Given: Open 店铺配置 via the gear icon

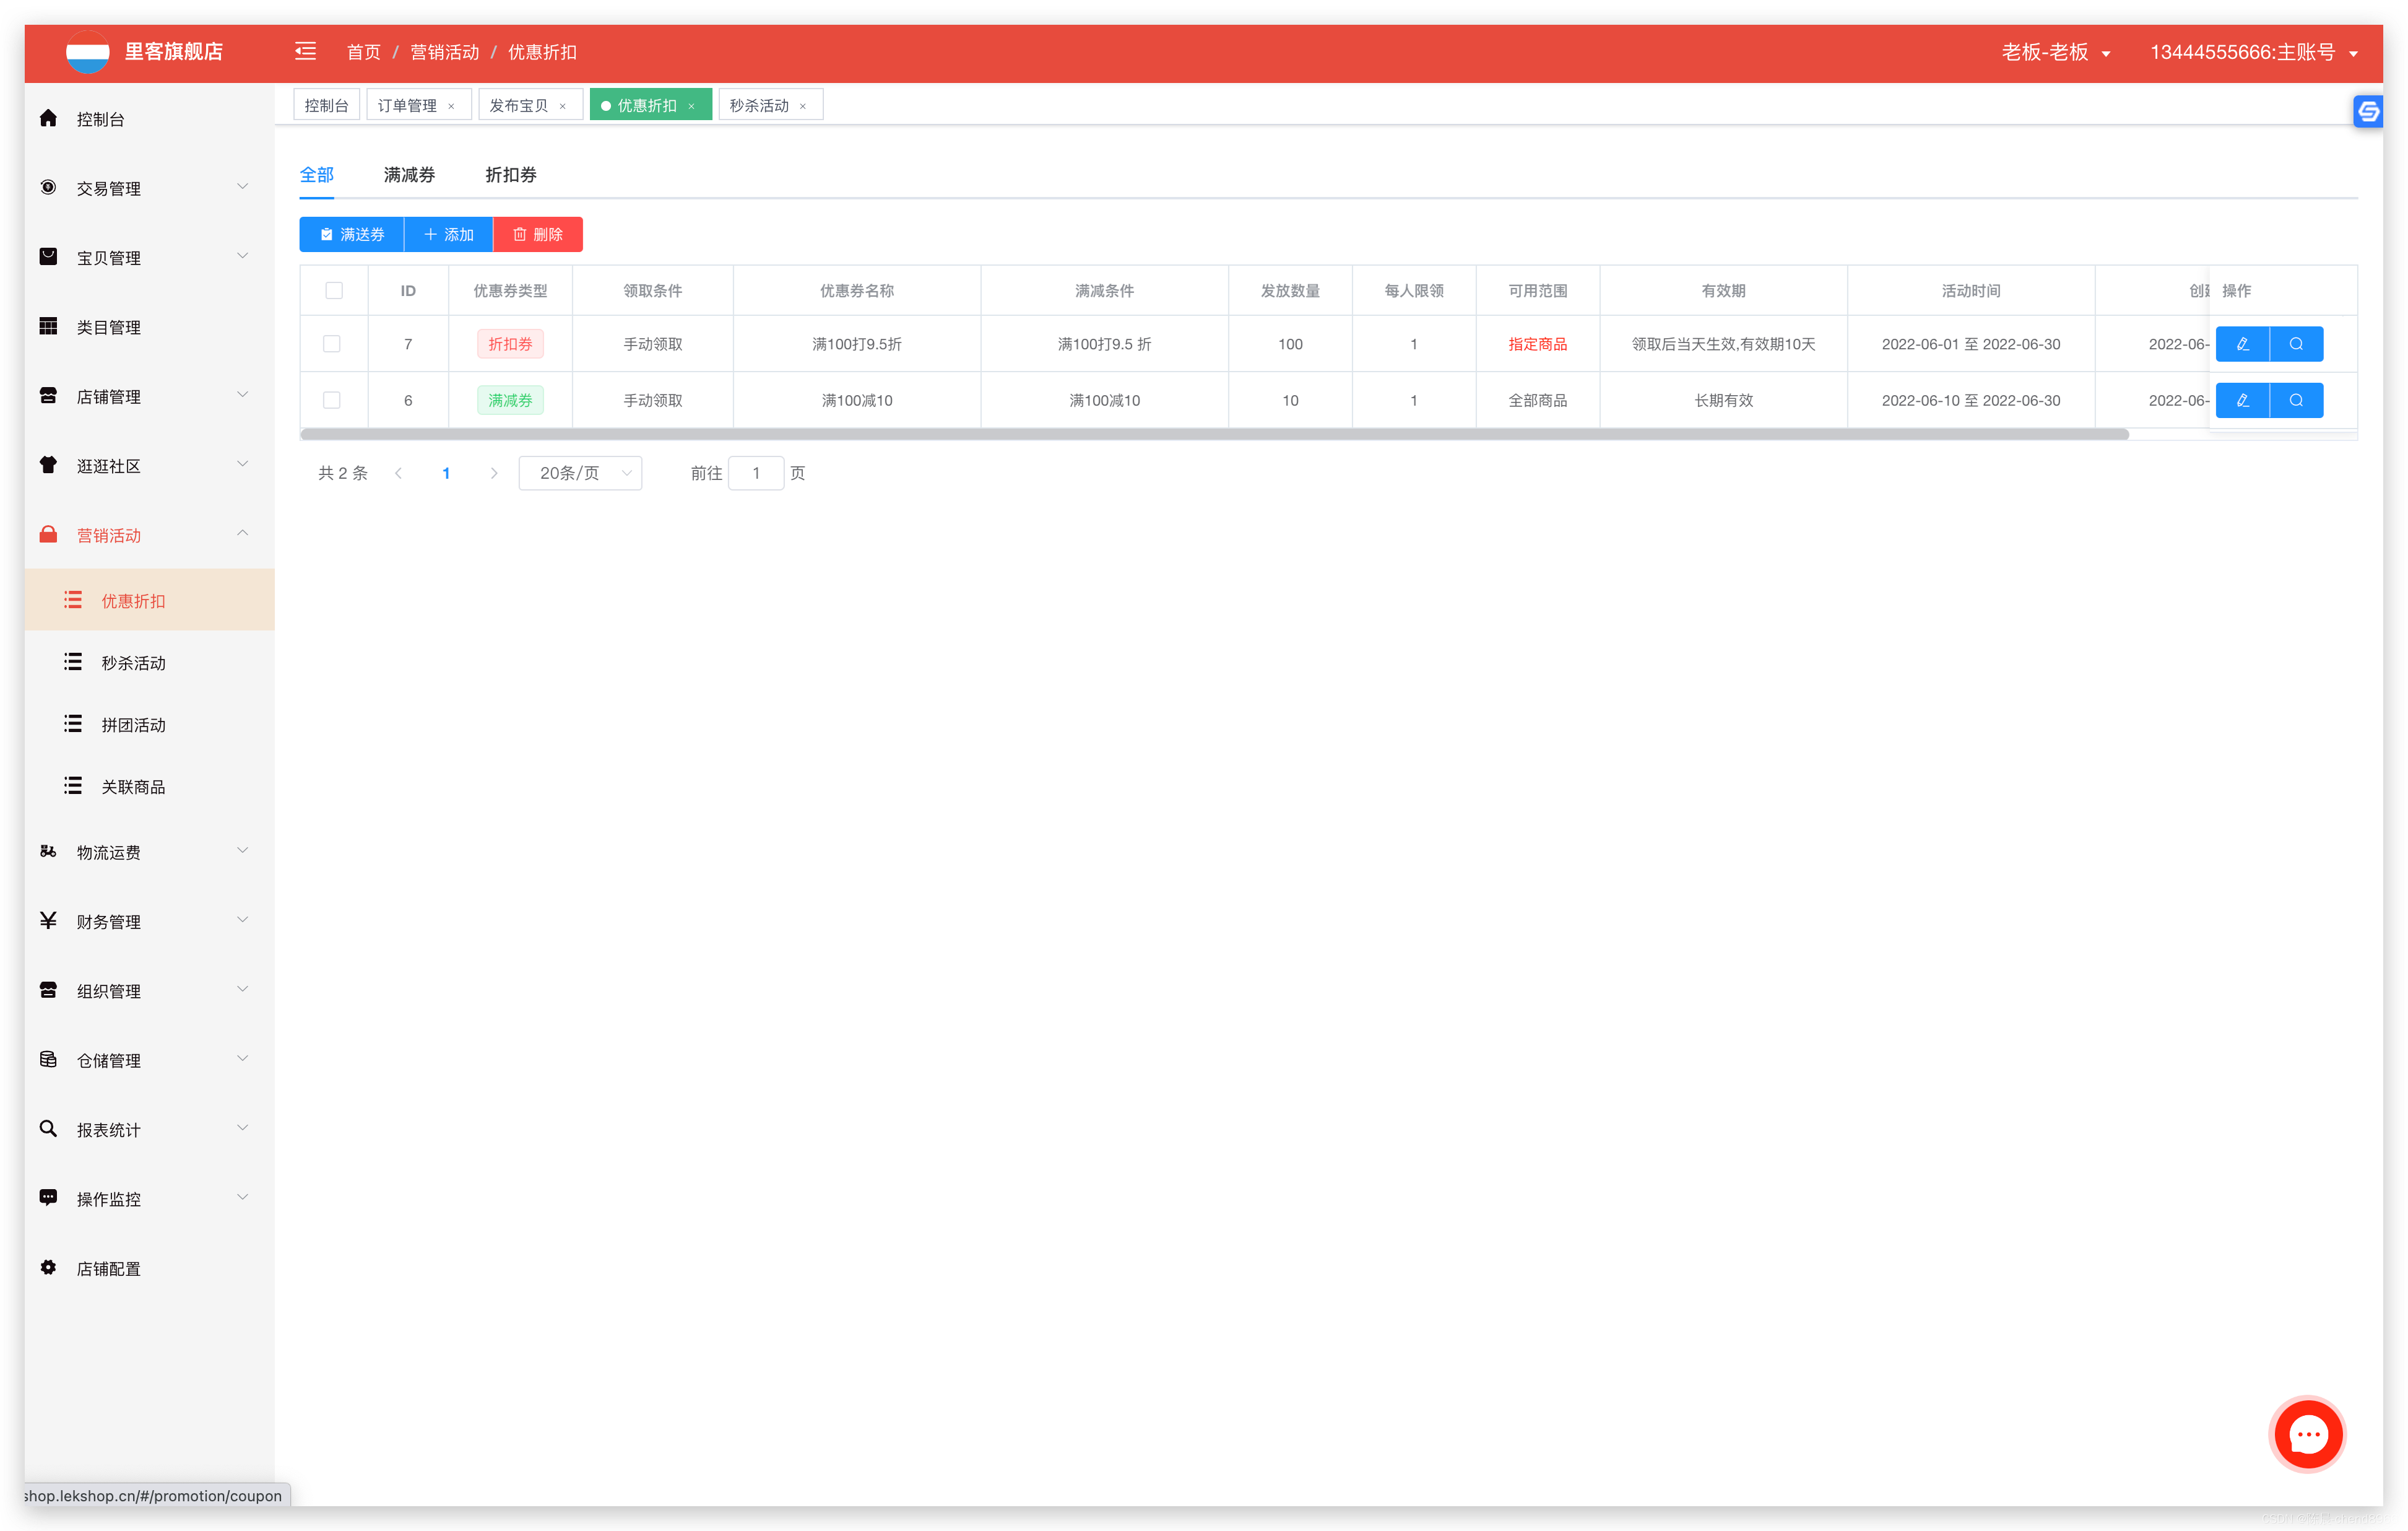Looking at the screenshot, I should [x=47, y=1267].
